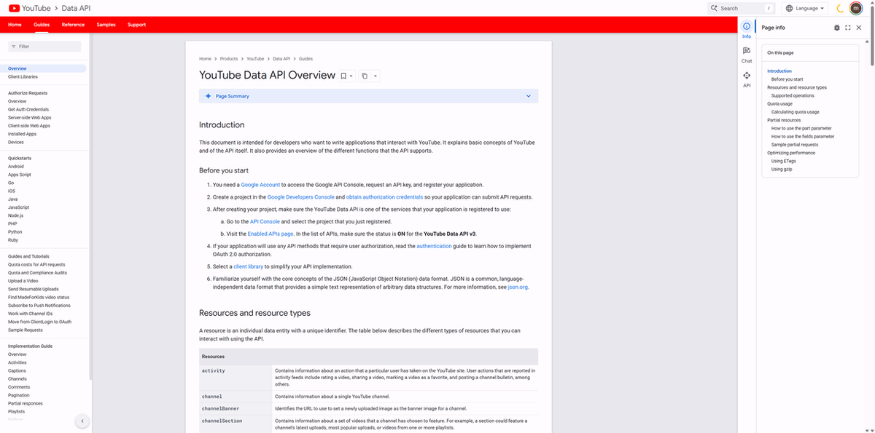Jump to Before you start in outline
This screenshot has width=875, height=433.
(787, 79)
